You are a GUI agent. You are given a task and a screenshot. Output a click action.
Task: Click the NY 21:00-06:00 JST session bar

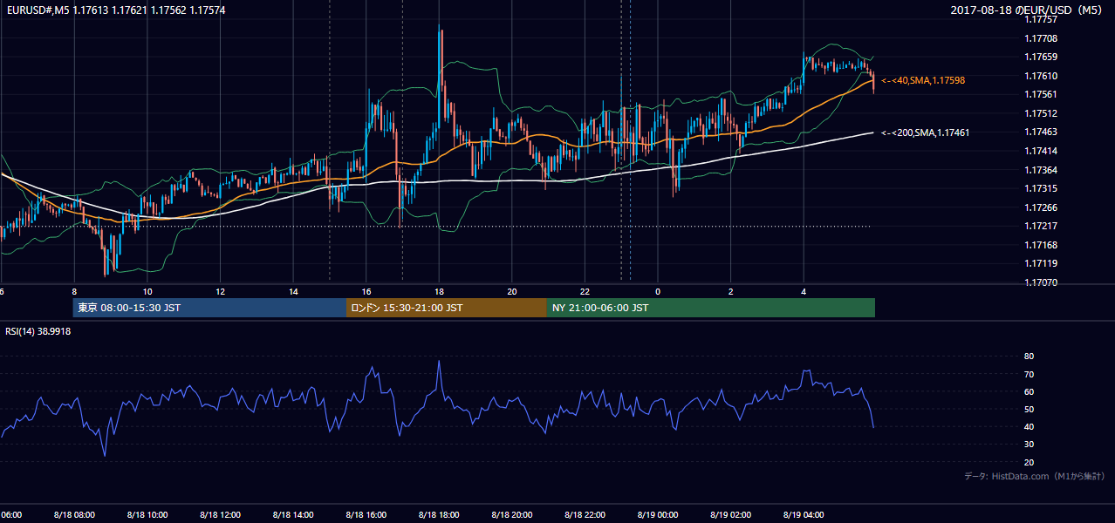click(711, 308)
